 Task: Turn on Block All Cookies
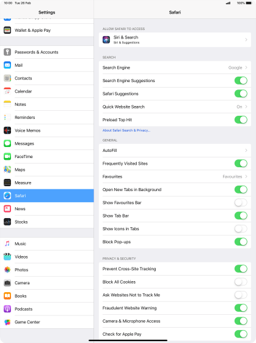(241, 282)
